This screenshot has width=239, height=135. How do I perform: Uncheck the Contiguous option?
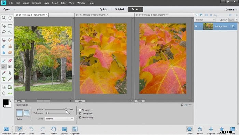(80, 114)
